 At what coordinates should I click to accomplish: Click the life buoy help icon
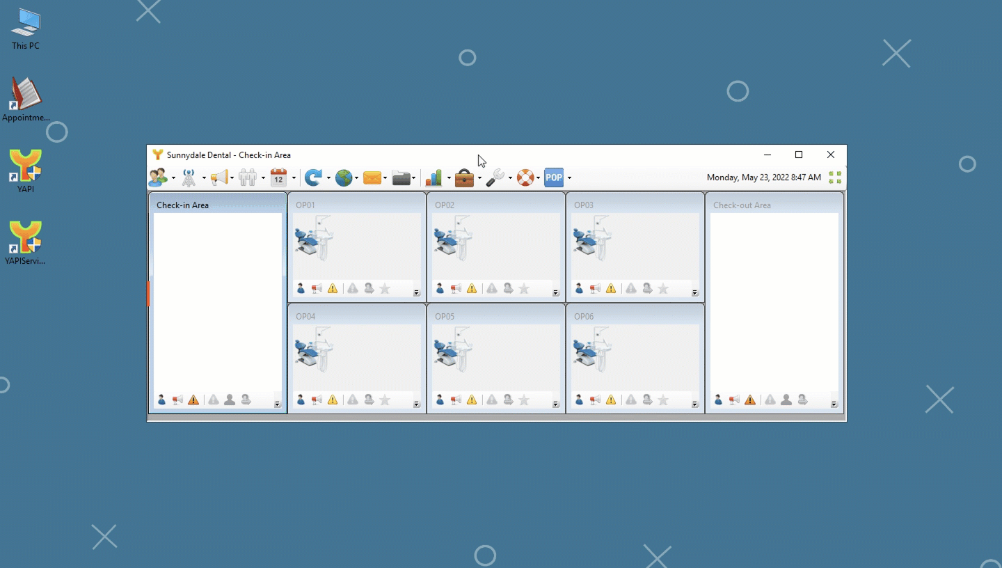pos(525,178)
